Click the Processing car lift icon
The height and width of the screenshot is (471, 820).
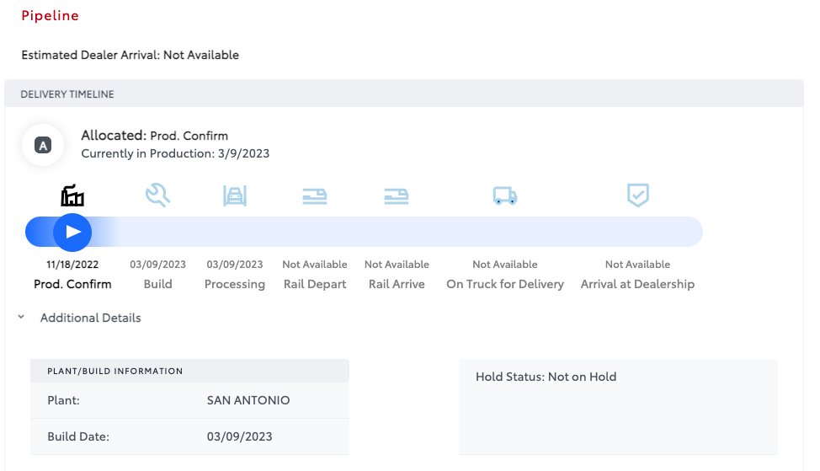pos(235,196)
